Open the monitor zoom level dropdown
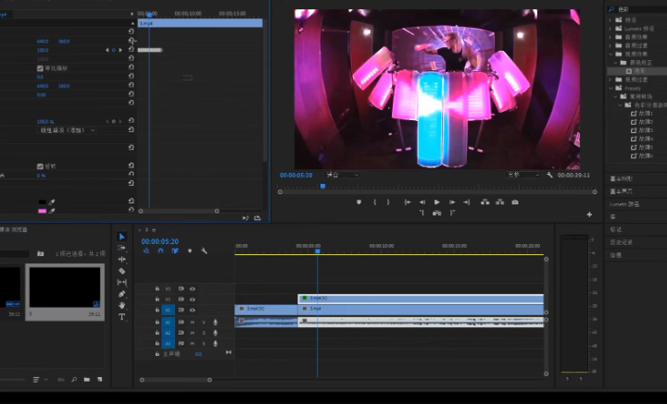This screenshot has width=667, height=416. pyautogui.click(x=342, y=175)
